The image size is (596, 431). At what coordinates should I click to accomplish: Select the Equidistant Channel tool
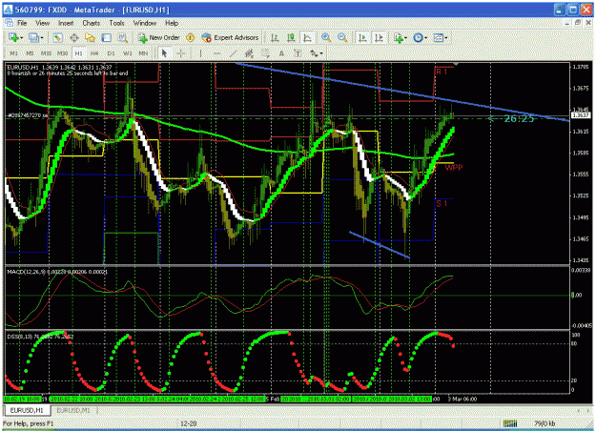tap(249, 53)
